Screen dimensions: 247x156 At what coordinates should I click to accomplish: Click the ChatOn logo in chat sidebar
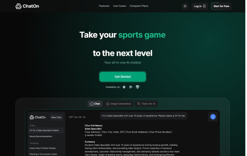[x=38, y=117]
